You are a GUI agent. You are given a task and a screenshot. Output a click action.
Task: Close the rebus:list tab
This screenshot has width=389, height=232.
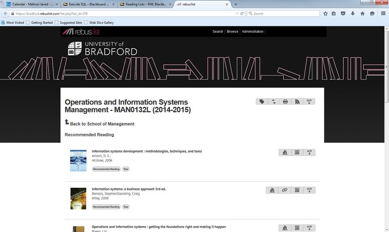(227, 4)
